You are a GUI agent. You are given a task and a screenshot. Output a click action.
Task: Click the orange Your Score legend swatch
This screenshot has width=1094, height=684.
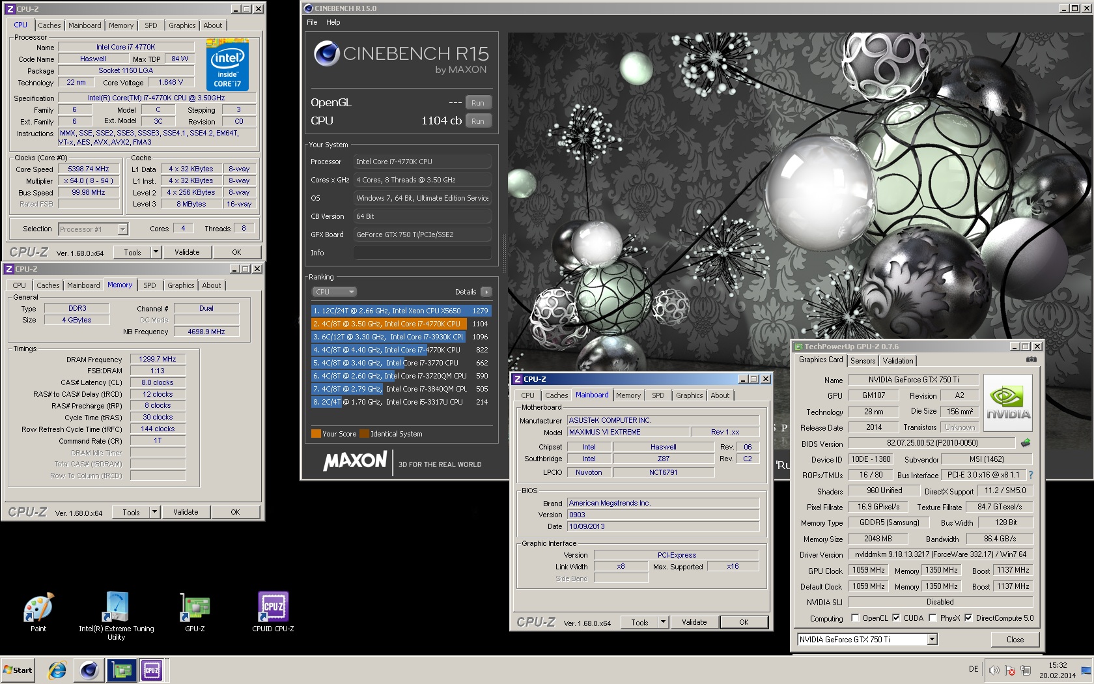316,434
